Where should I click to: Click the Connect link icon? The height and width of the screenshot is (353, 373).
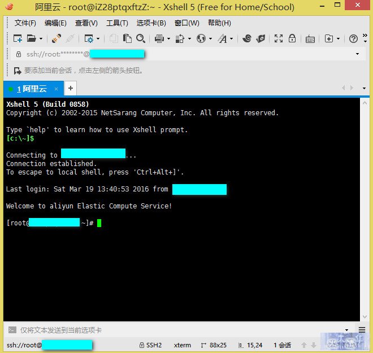57,38
